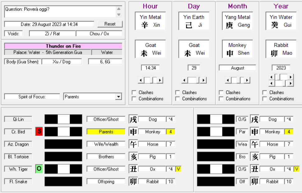This screenshot has height=193, width=302.
Task: Enable Combinations checkbox under Day
Action: coord(178,99)
